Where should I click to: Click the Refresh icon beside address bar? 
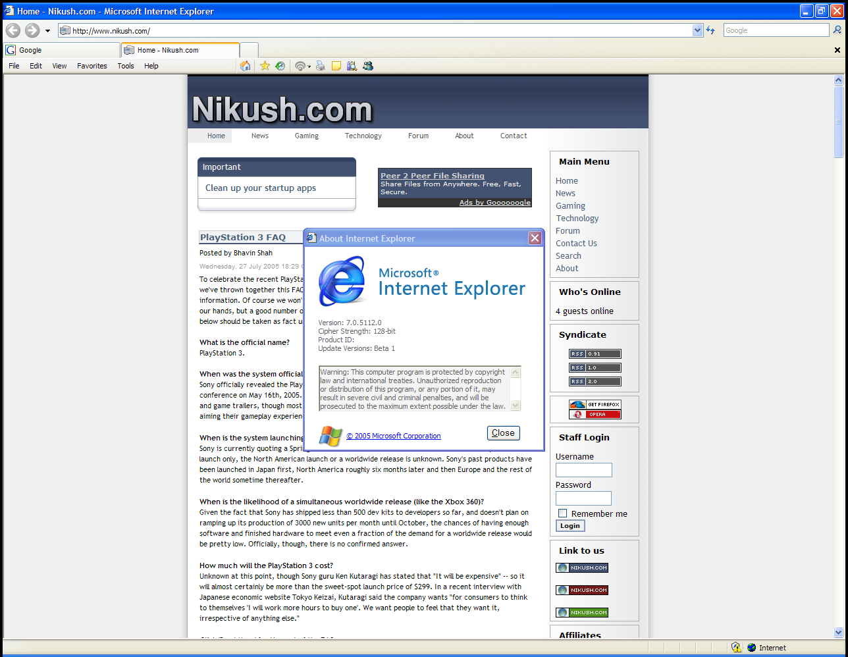coord(710,30)
